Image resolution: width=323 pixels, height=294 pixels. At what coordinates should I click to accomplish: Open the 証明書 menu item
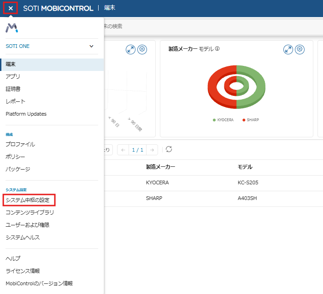tap(13, 89)
